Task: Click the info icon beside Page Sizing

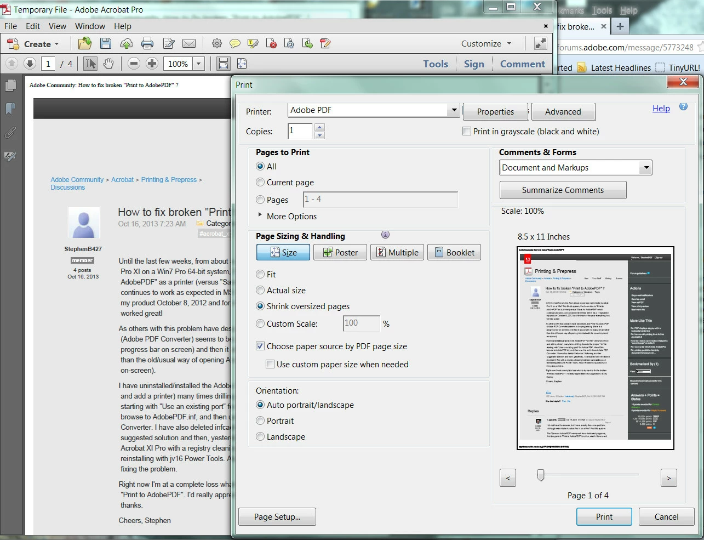Action: (x=385, y=235)
